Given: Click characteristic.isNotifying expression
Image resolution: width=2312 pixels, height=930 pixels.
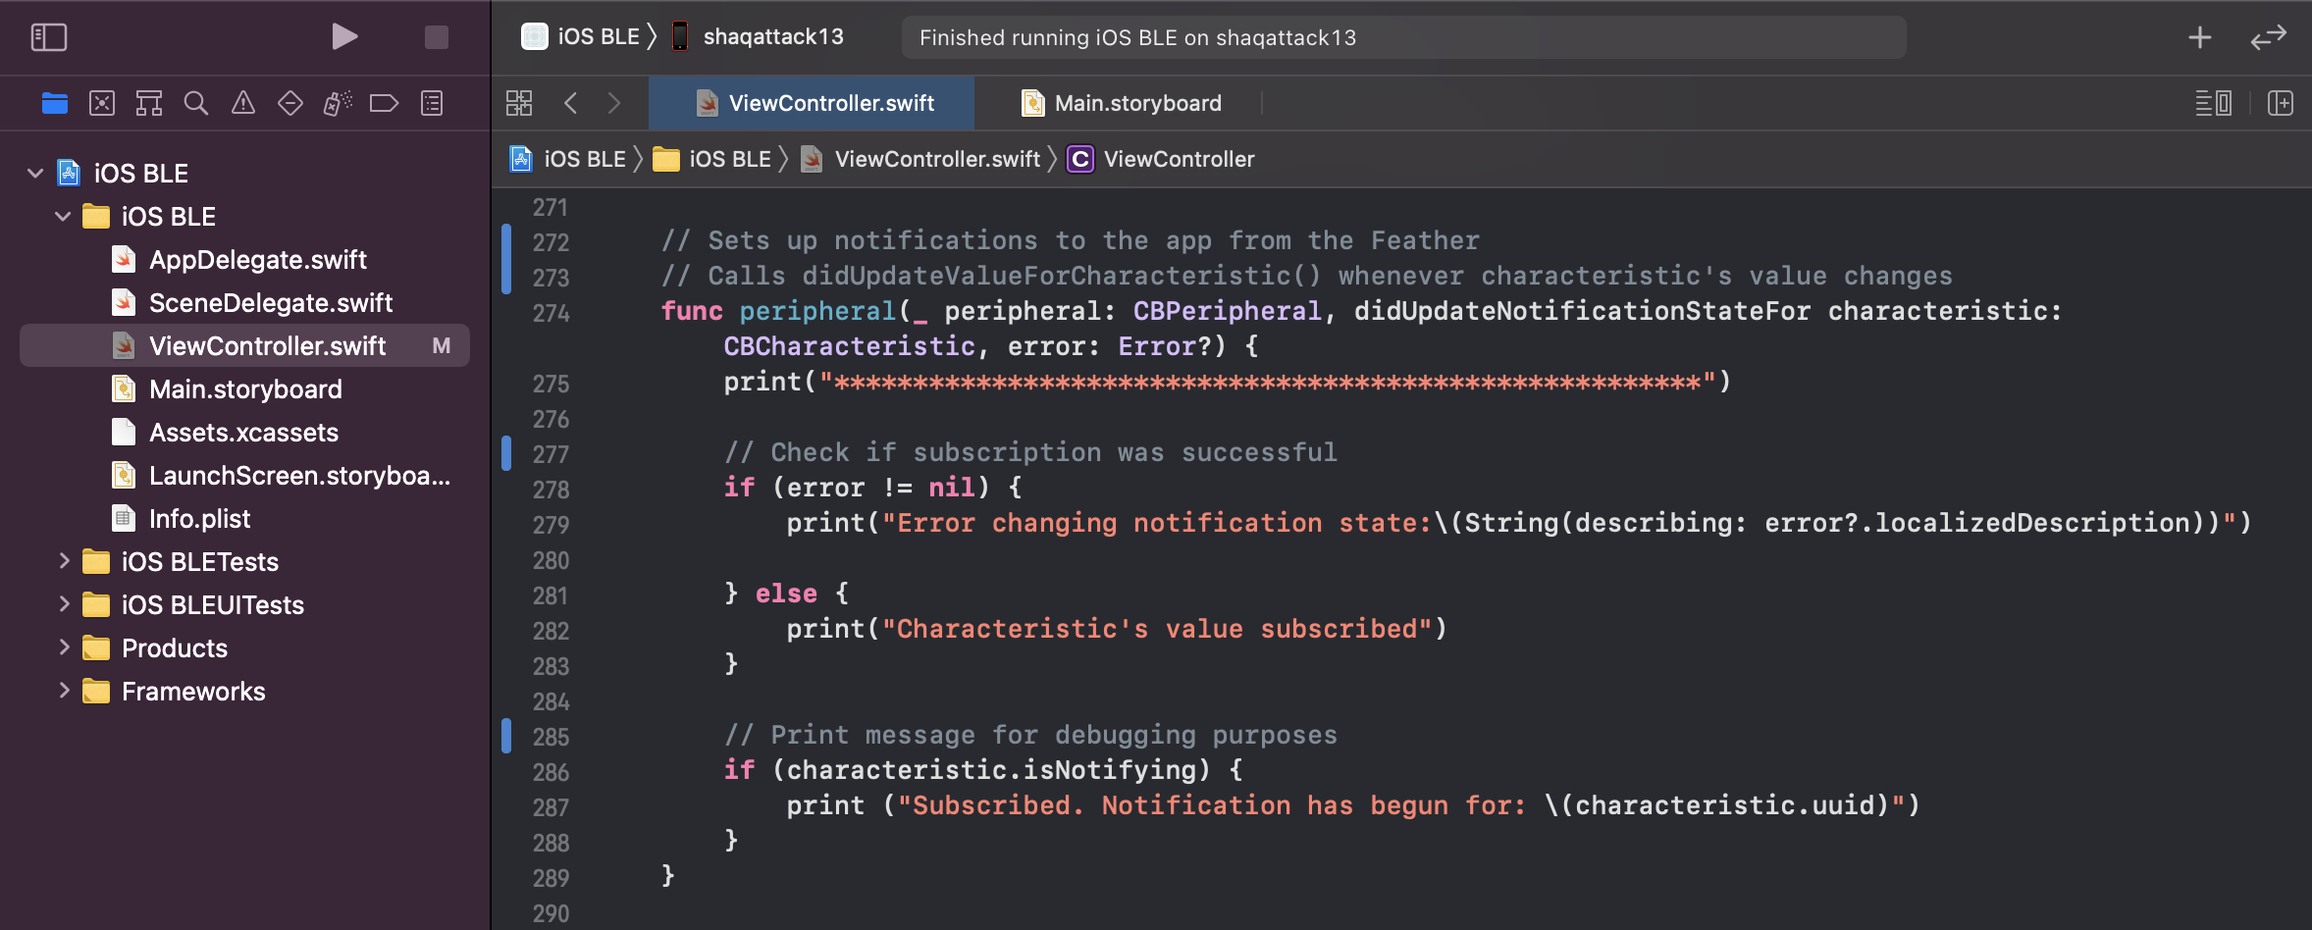Looking at the screenshot, I should (x=991, y=770).
